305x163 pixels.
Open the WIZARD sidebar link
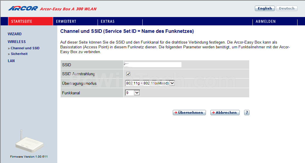click(x=15, y=34)
